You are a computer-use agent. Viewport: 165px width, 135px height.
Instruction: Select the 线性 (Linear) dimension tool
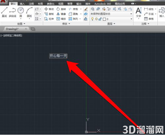pos(149,9)
